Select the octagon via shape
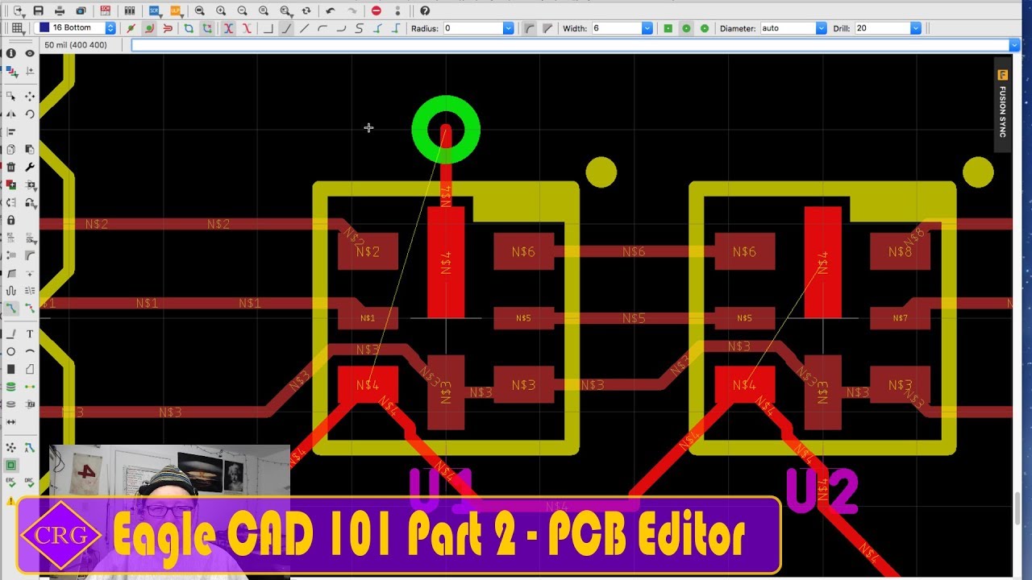1032x580 pixels. pyautogui.click(x=686, y=28)
